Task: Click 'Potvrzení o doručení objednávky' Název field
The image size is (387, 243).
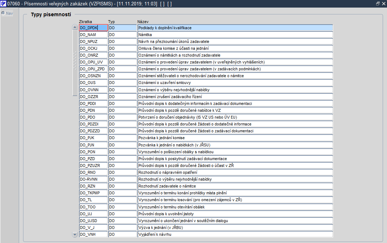Action: [x=235, y=117]
